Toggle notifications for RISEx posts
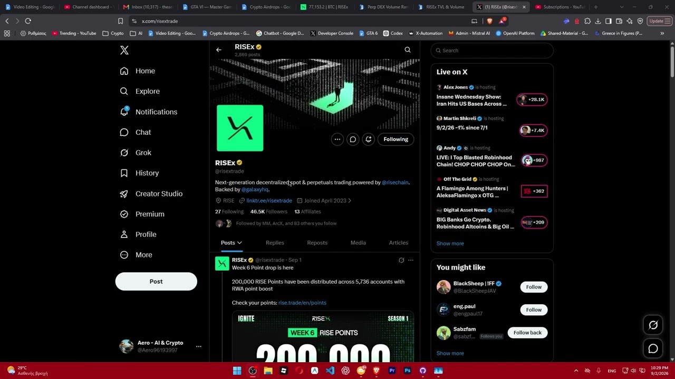 pyautogui.click(x=369, y=139)
